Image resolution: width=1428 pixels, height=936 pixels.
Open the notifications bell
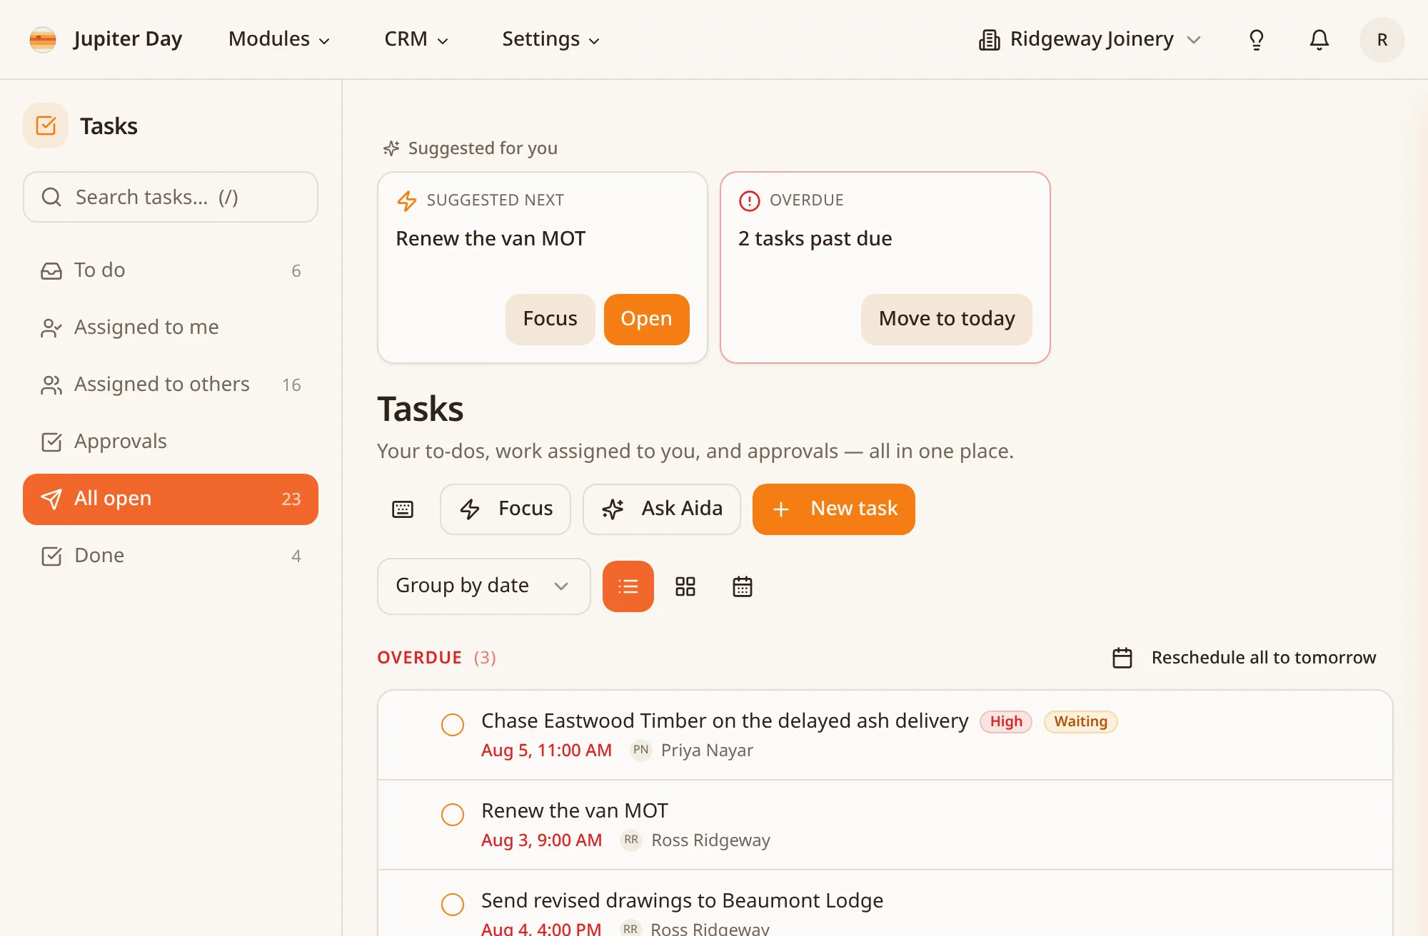pos(1319,39)
